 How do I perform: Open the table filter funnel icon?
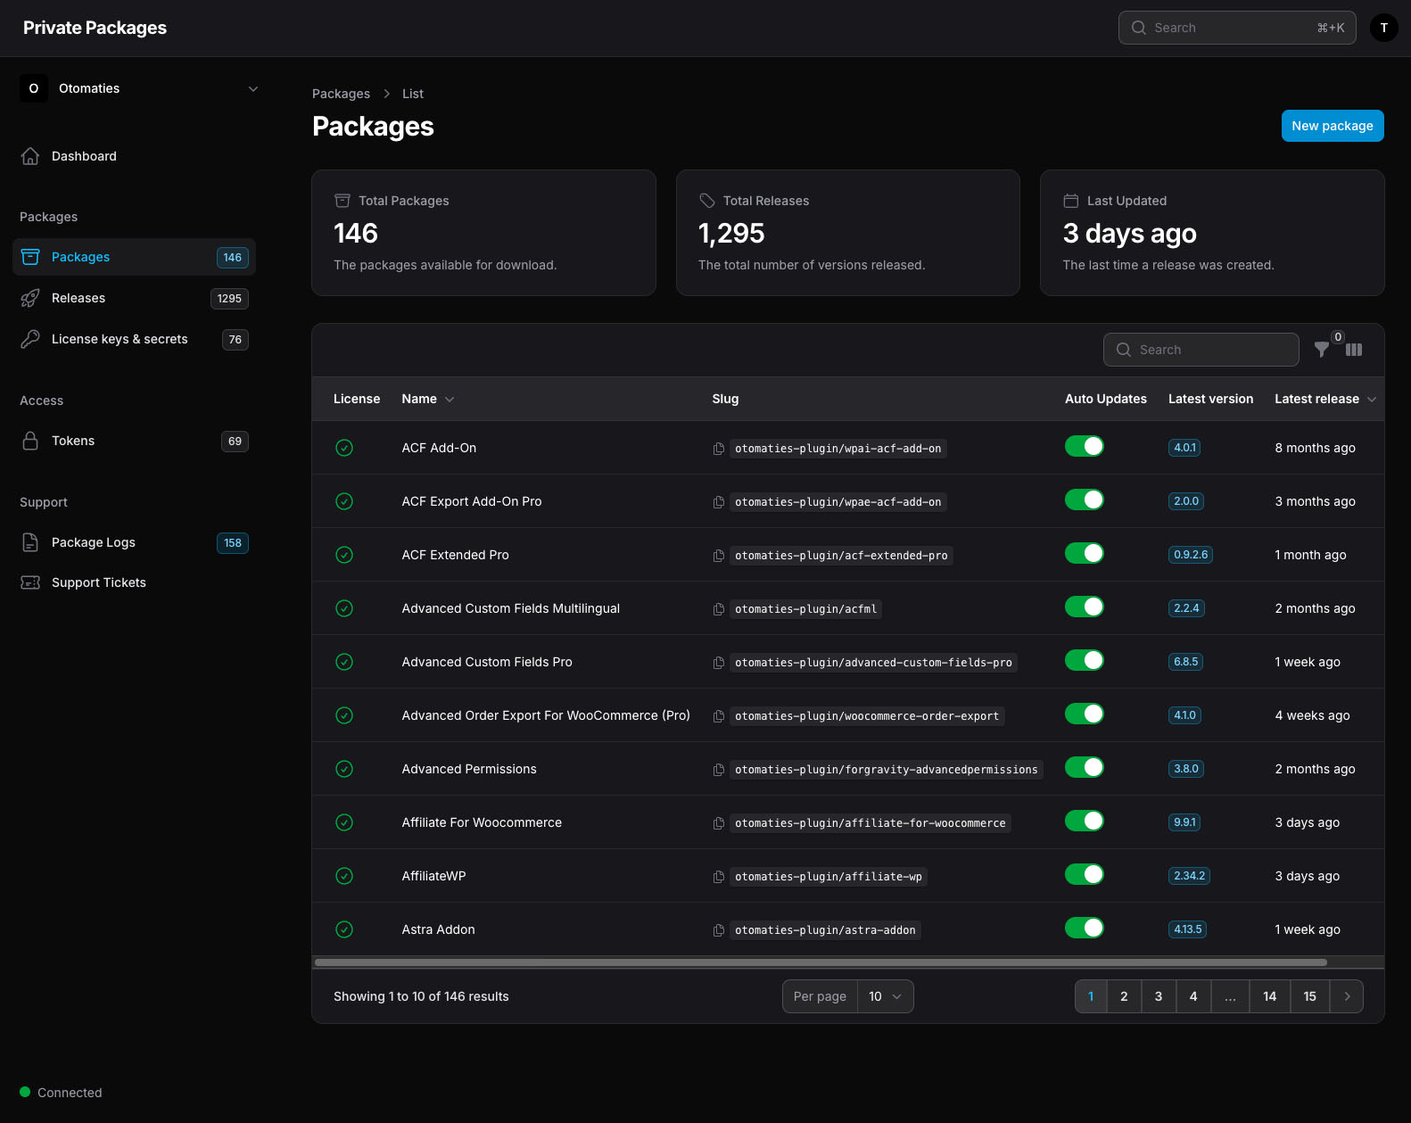coord(1322,350)
